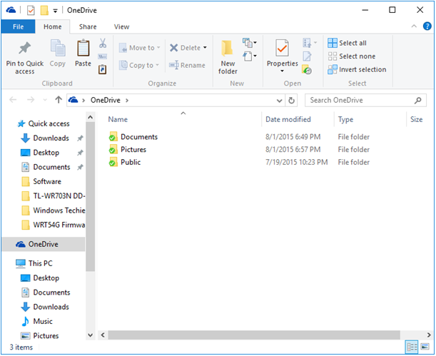Select the Documents folder in file list
The height and width of the screenshot is (356, 436).
133,137
